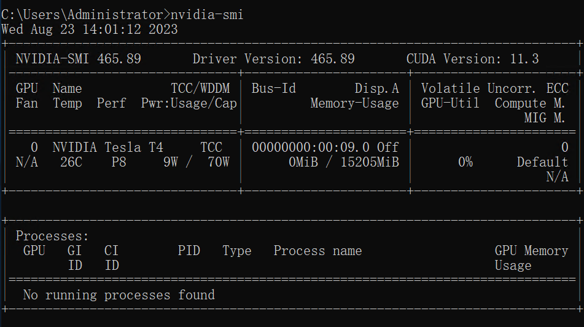Screen dimensions: 584x327
Task: Click the Default compute mode value
Action: click(542, 162)
